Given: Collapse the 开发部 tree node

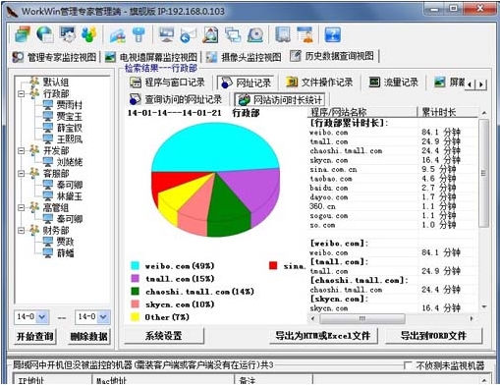Looking at the screenshot, I should 22,150.
